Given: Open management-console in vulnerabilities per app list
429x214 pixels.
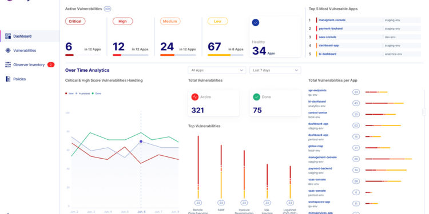Looking at the screenshot, I should 323,158.
